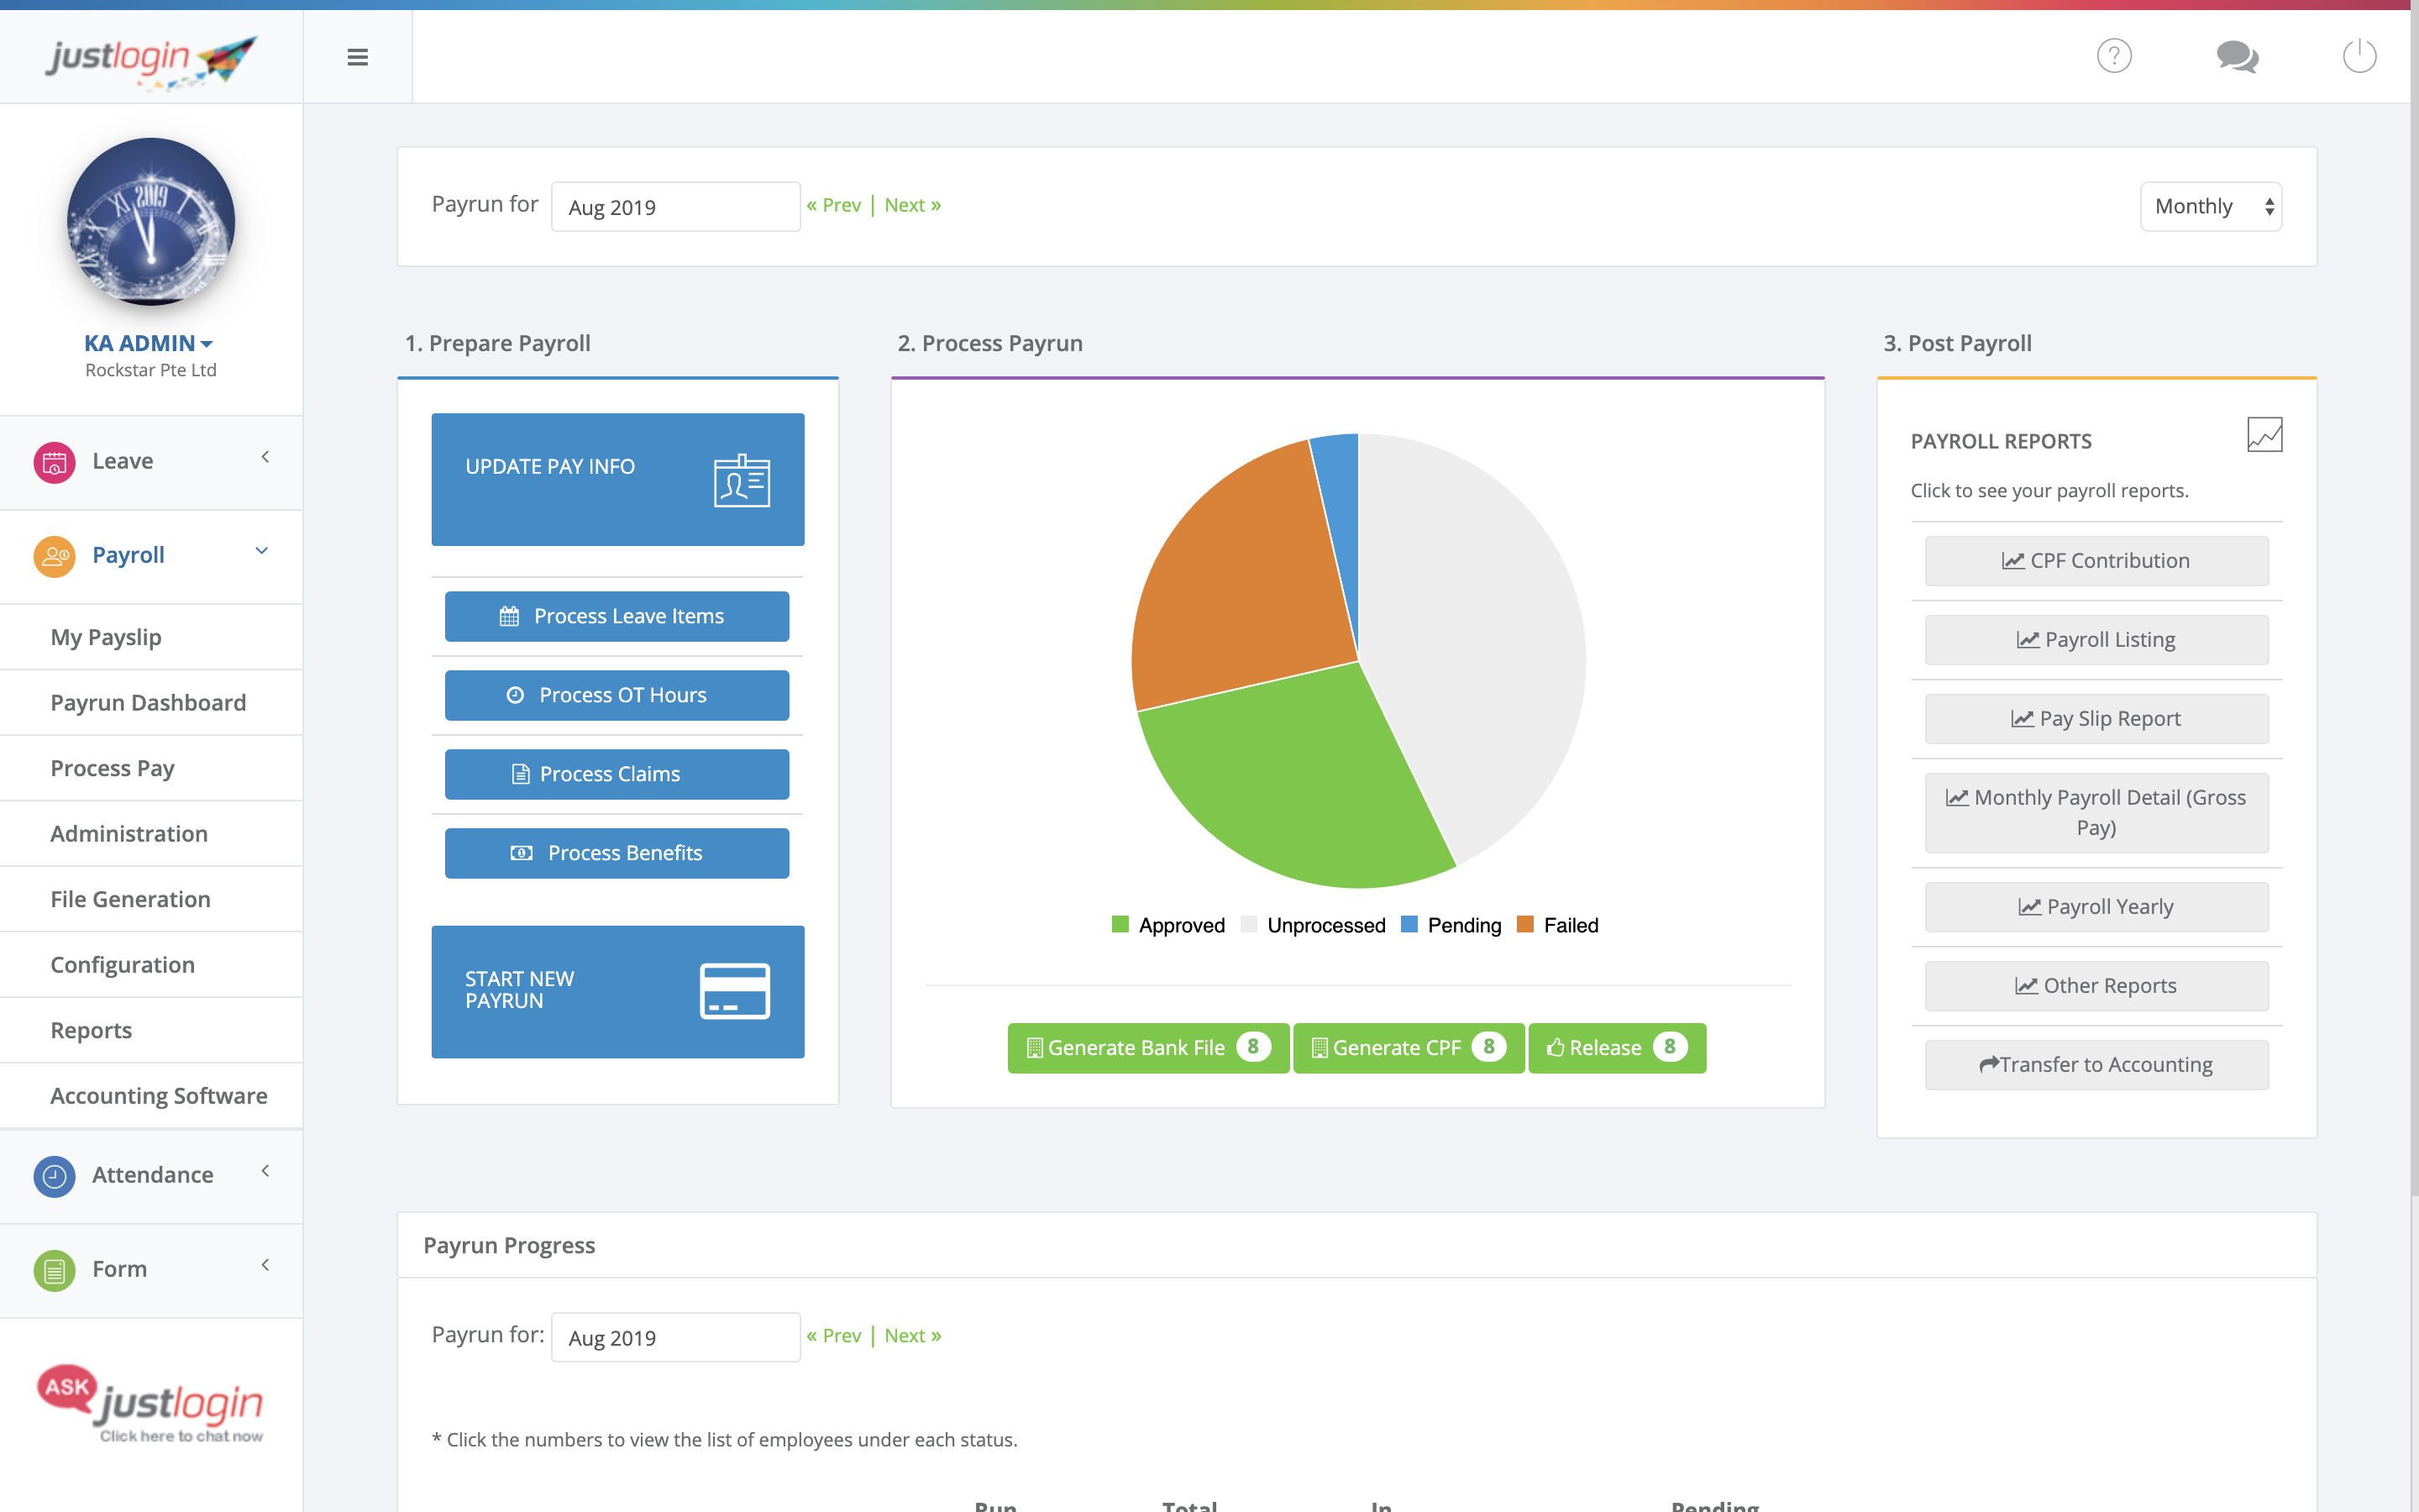Toggle the Pending legend entry

(x=1451, y=924)
